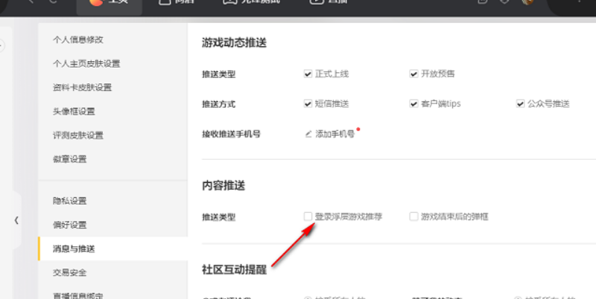The image size is (596, 299).
Task: Open 徽章设置 in sidebar
Action: pos(69,158)
